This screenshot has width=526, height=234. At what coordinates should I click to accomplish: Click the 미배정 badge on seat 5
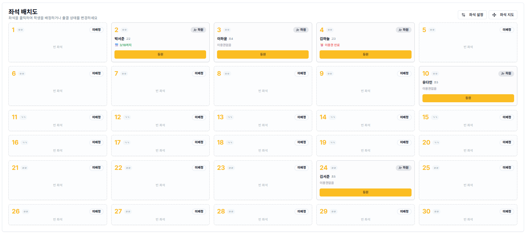tap(506, 30)
